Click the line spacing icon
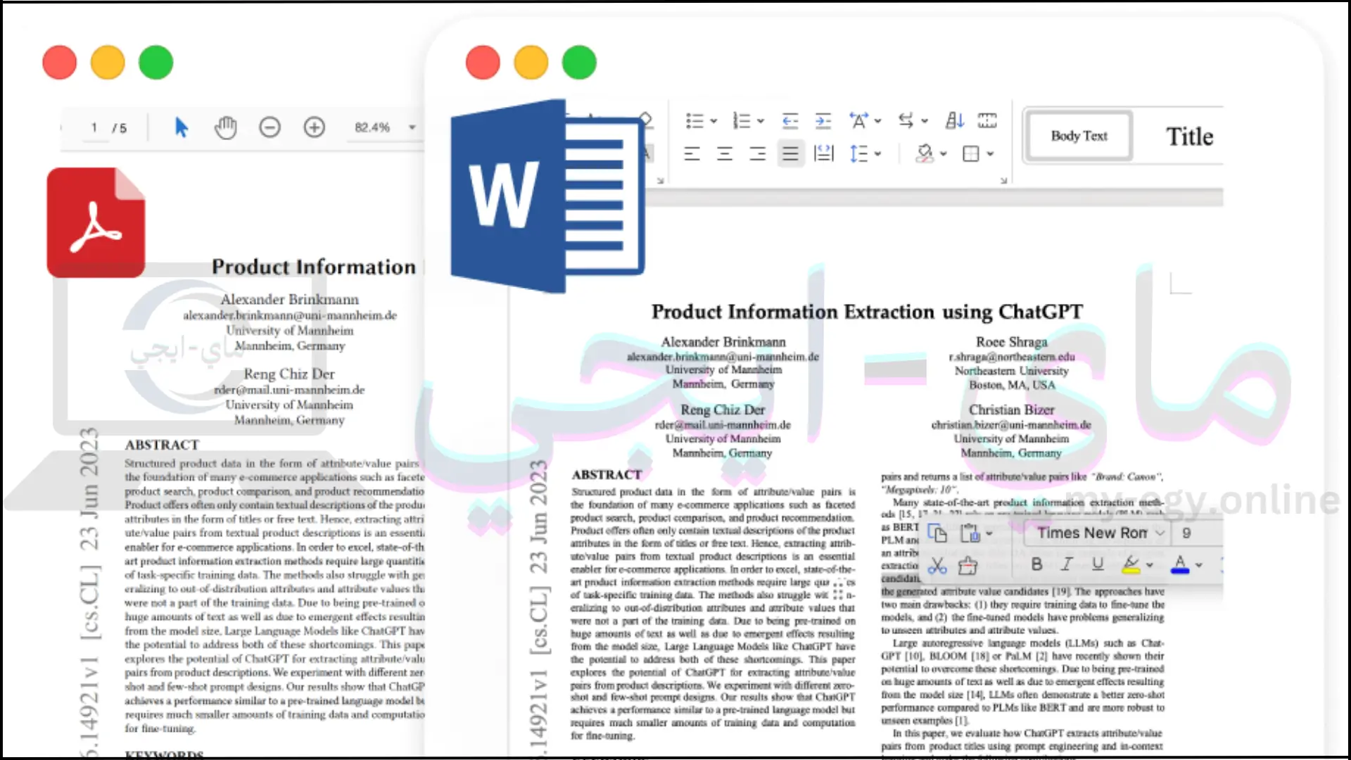Screen dimensions: 1351x760 coord(858,153)
